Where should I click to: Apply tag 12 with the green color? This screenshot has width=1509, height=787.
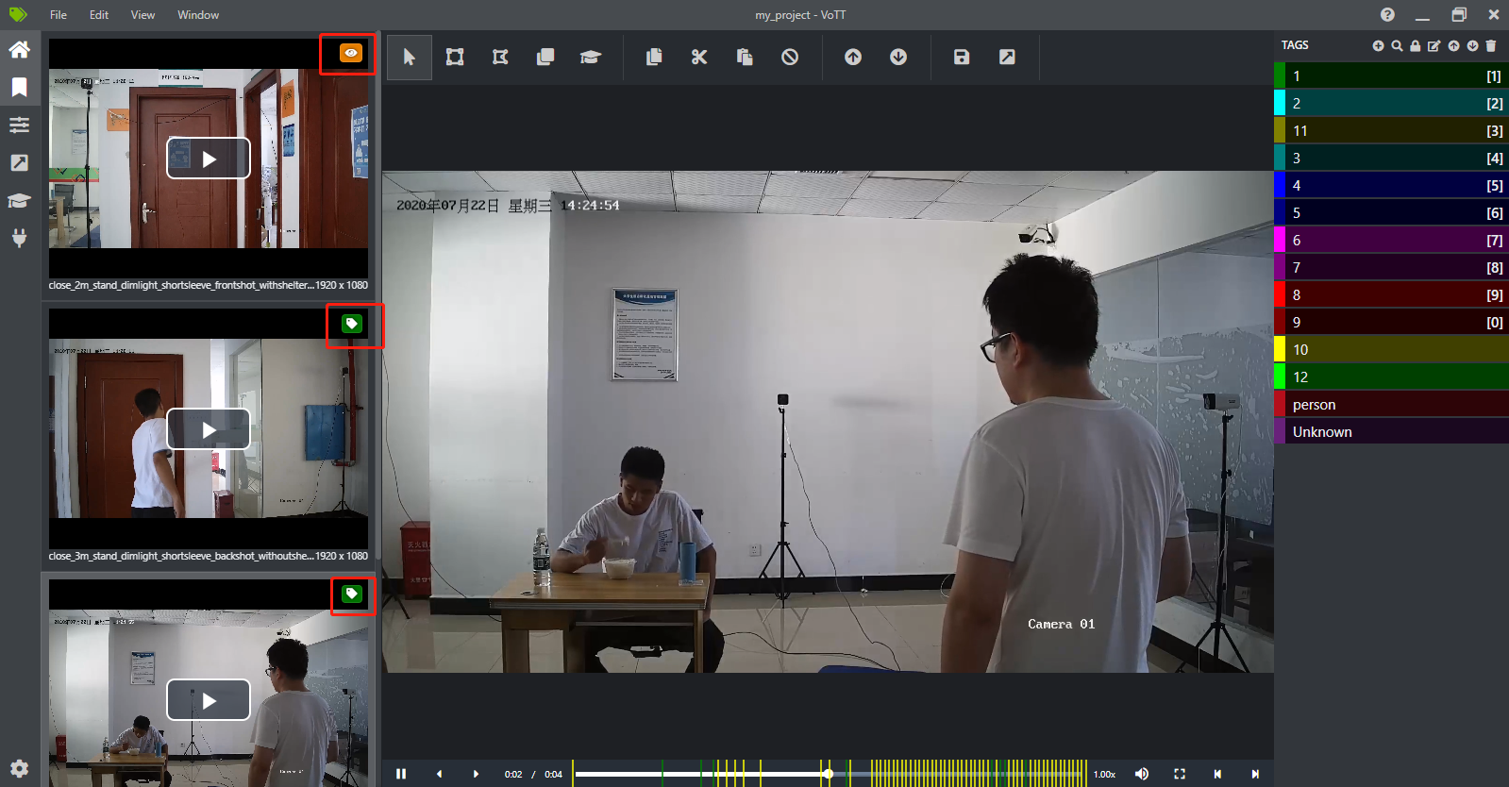pyautogui.click(x=1391, y=377)
